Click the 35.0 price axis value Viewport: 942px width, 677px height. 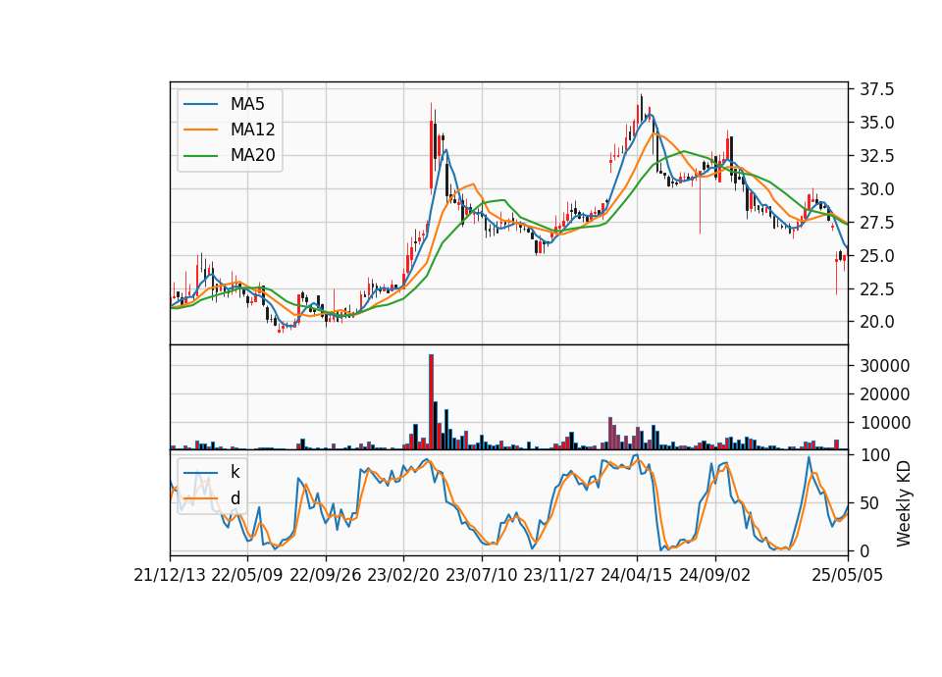tap(876, 123)
